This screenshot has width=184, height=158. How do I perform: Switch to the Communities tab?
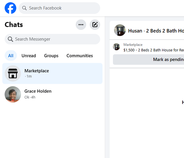point(79,55)
